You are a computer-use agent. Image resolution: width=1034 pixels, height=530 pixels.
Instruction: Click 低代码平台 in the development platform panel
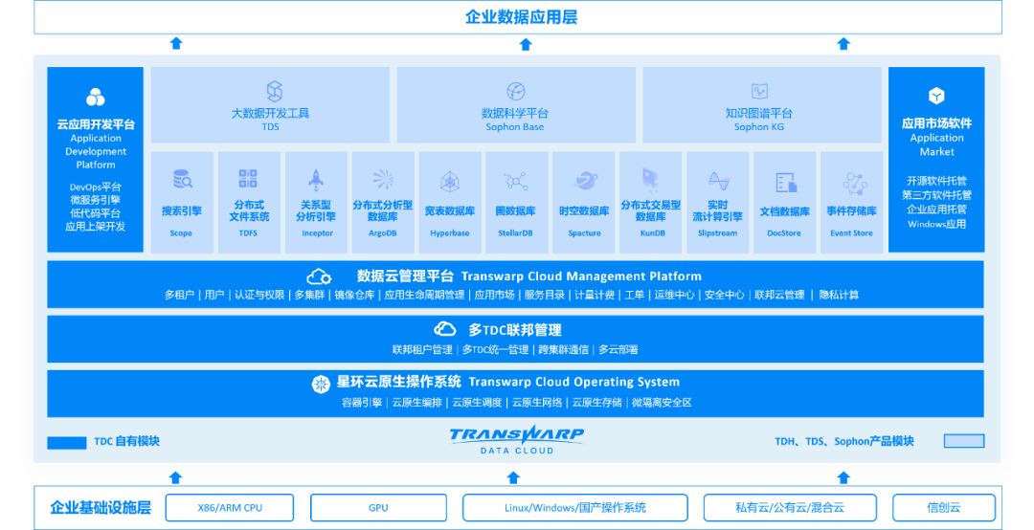(x=96, y=213)
